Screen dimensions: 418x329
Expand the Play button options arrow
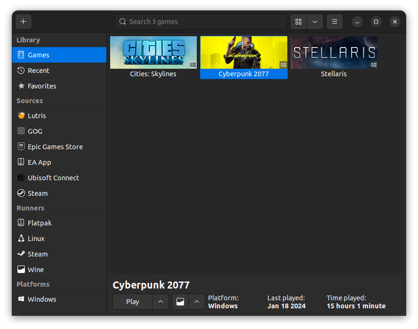(x=161, y=302)
